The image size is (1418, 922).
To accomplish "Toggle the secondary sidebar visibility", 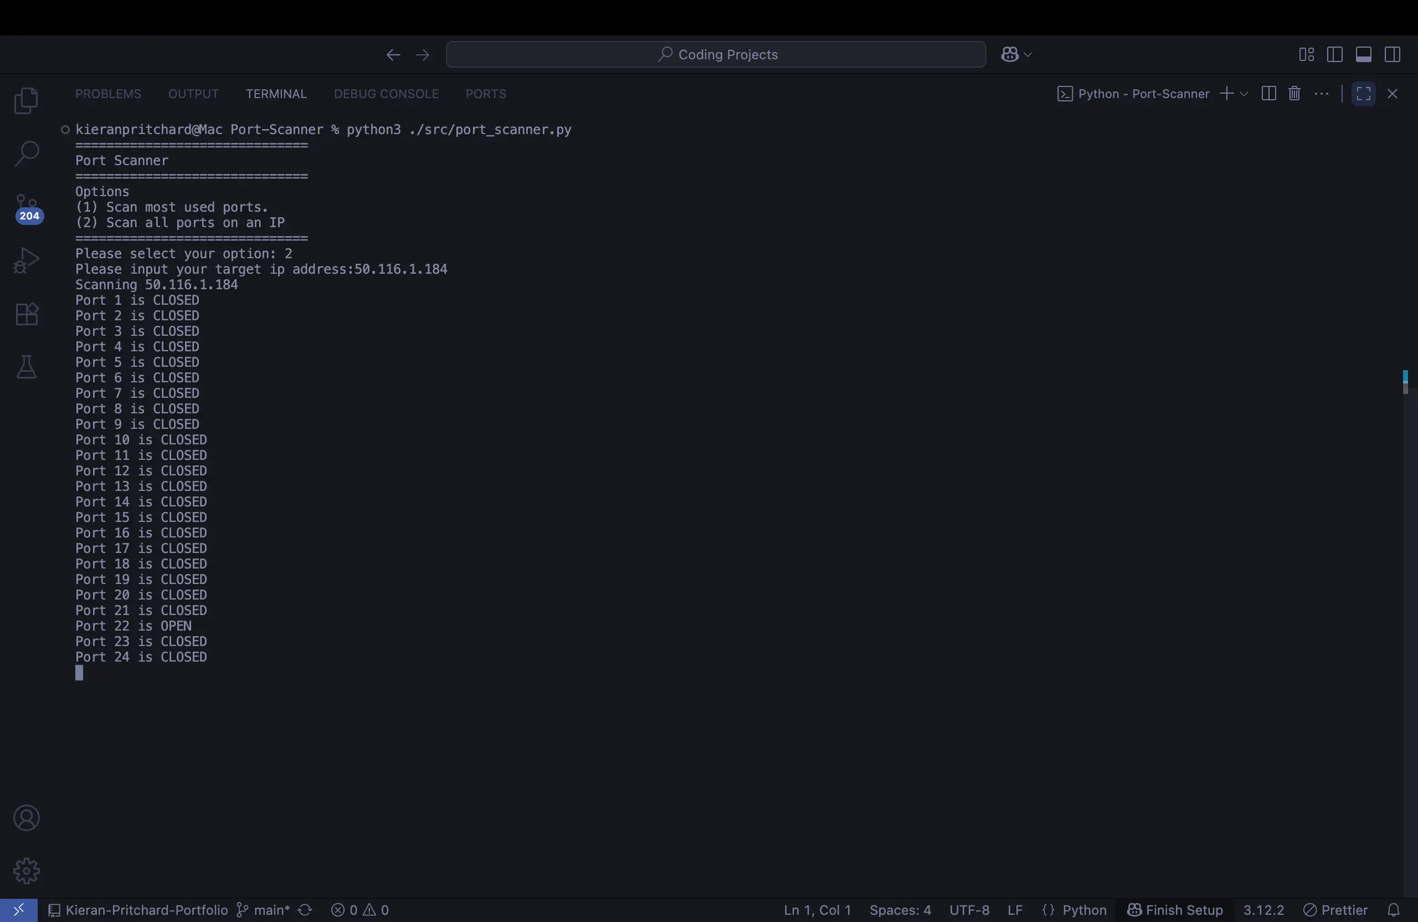I will pos(1394,54).
